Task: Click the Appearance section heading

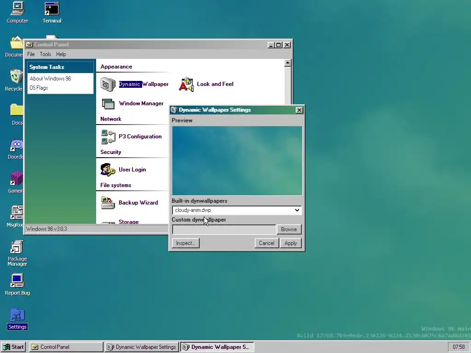Action: point(116,67)
